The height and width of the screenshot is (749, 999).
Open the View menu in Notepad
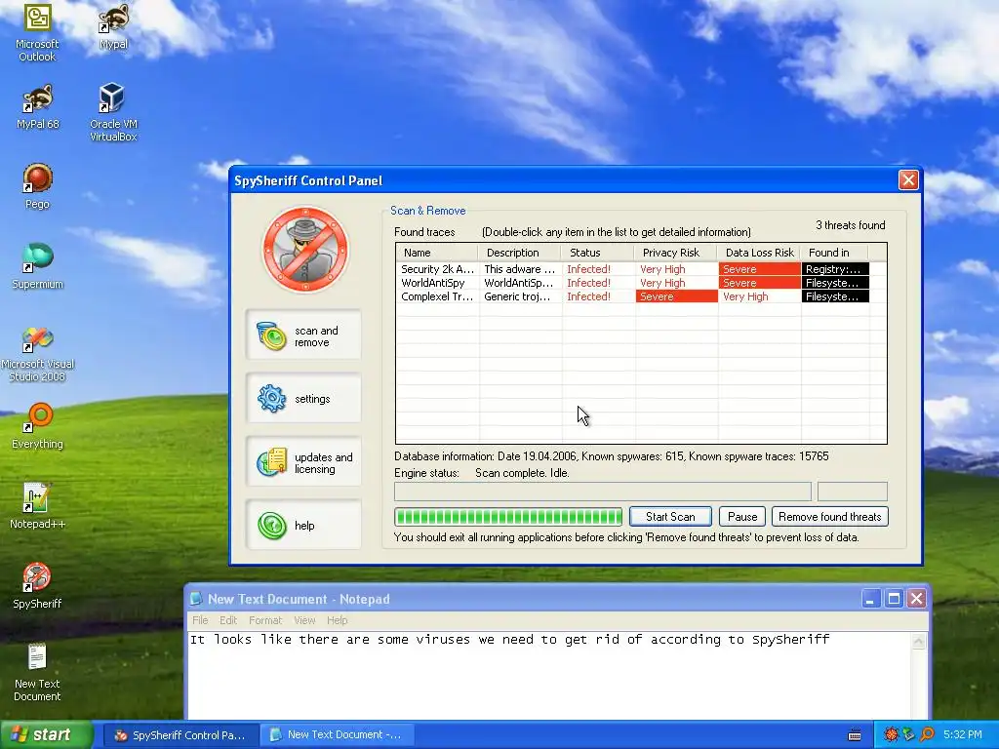[x=304, y=619]
